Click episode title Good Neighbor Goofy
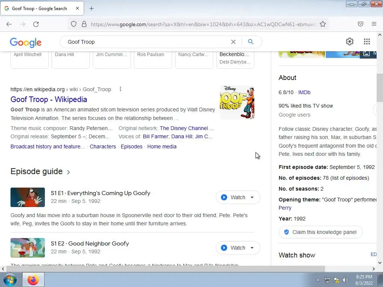Screen dimensions: 383x287 [x=98, y=244]
